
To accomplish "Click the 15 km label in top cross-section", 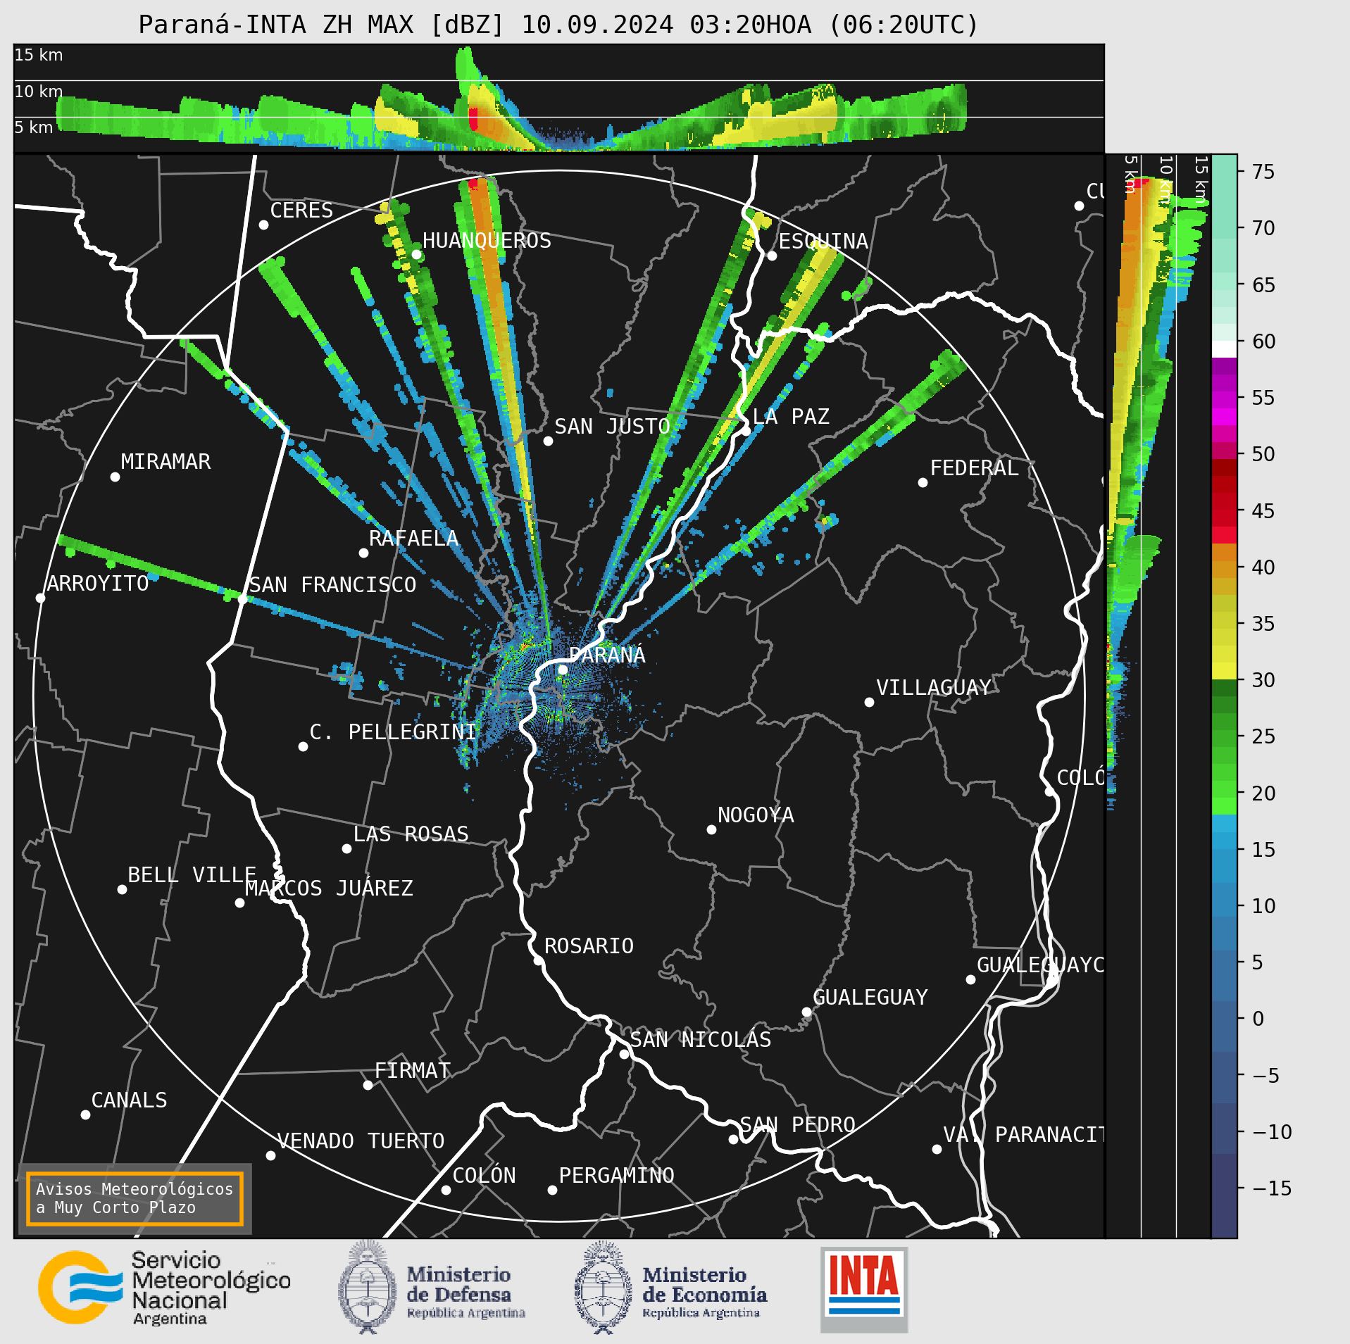I will (39, 55).
